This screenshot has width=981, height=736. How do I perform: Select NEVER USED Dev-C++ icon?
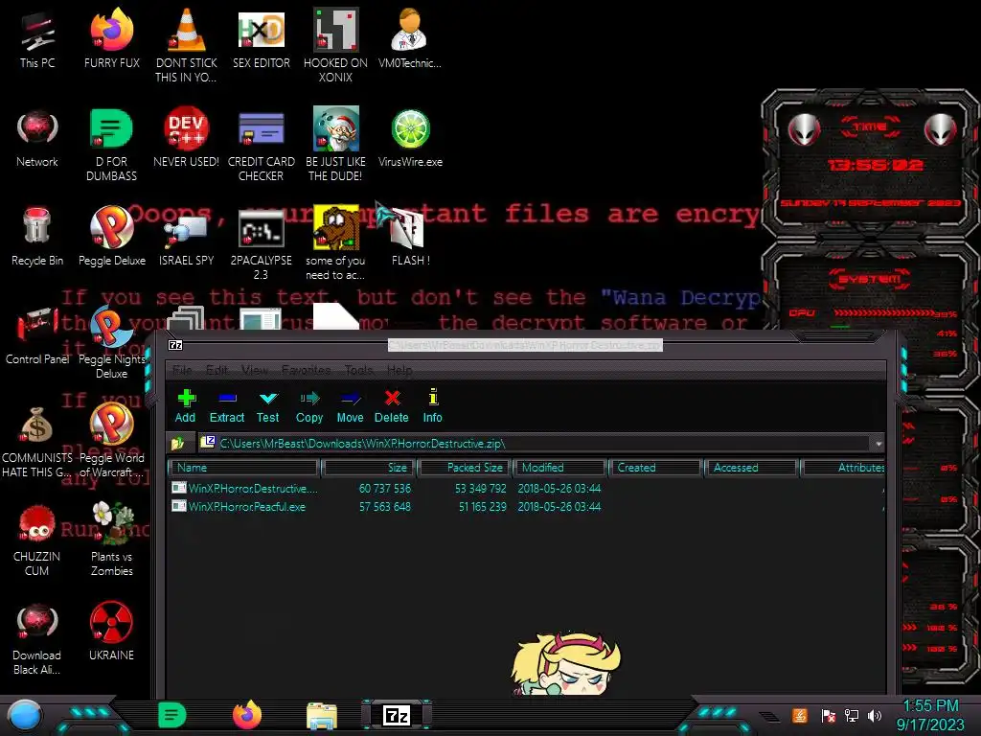coord(186,138)
